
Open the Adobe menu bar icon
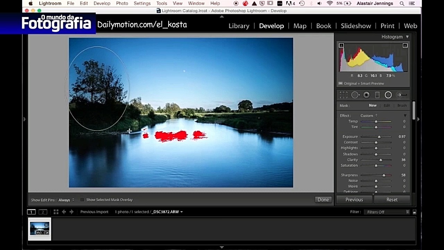[x=291, y=3]
